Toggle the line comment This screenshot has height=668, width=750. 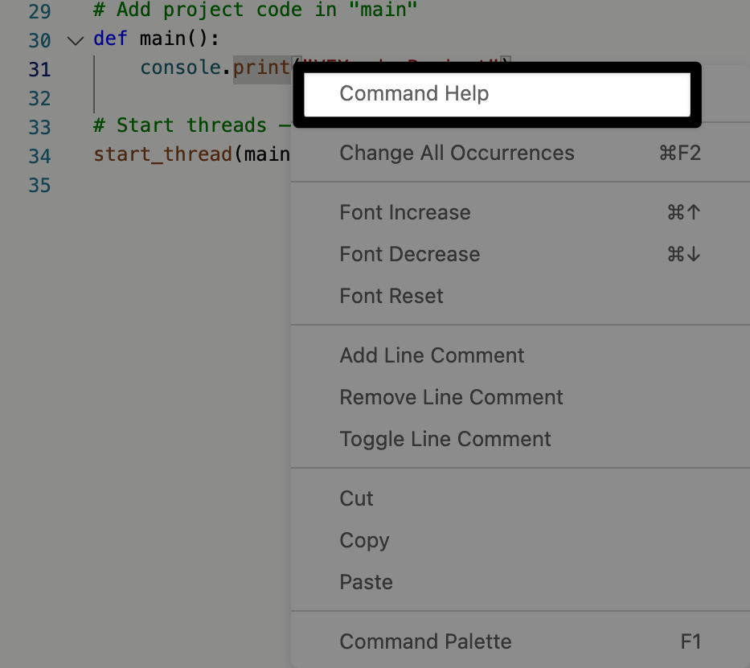(445, 439)
